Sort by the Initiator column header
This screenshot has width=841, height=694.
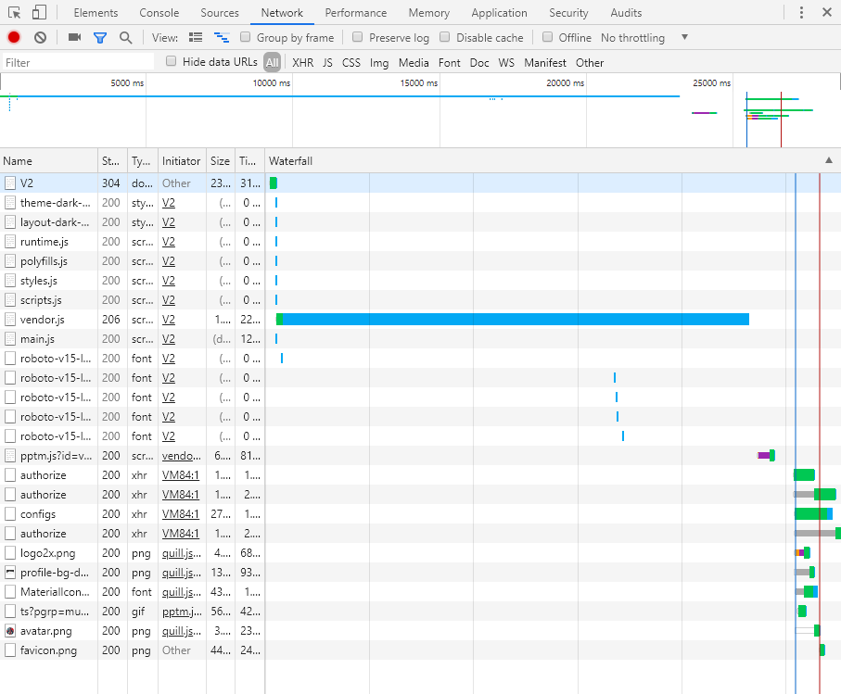tap(182, 161)
